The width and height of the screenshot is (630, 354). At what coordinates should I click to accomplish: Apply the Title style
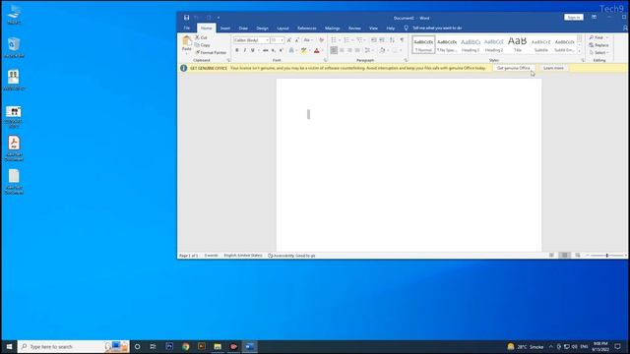[x=518, y=44]
